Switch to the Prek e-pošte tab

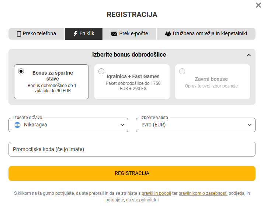point(129,34)
